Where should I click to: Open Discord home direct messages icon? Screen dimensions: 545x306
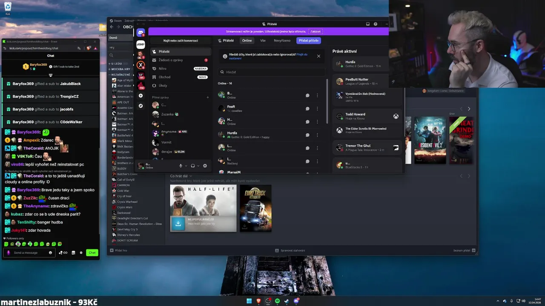[141, 33]
